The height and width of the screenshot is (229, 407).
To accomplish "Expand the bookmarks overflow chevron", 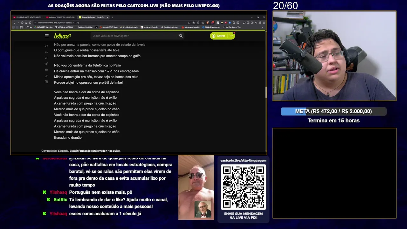I will coord(262,27).
